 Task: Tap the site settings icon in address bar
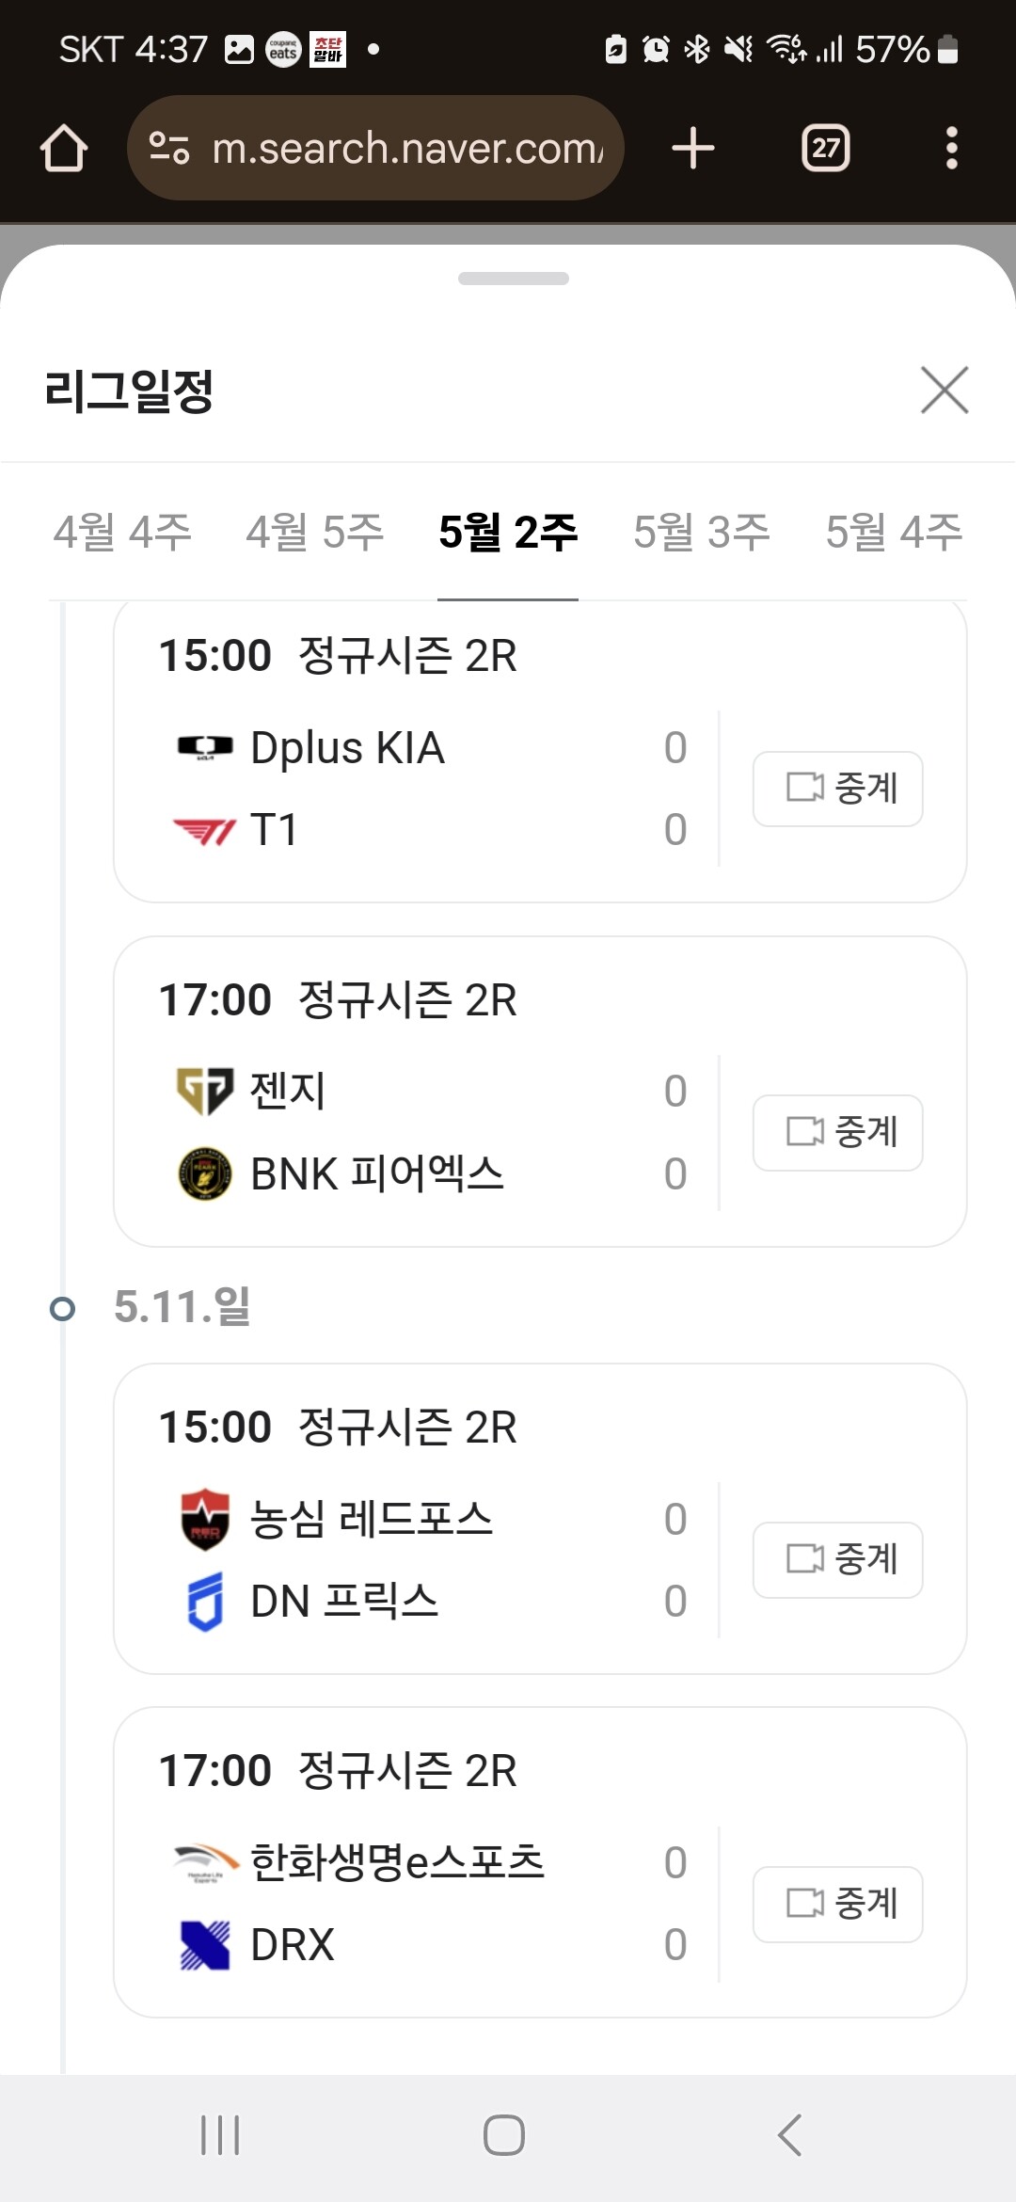[x=170, y=149]
